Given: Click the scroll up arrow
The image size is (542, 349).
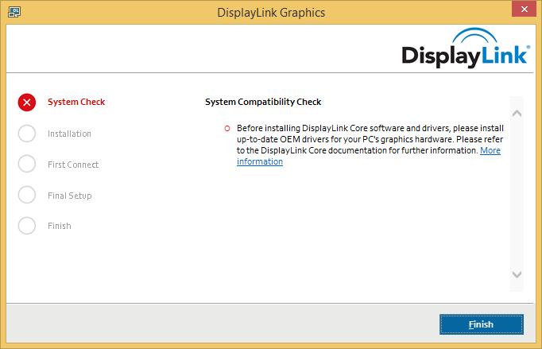Looking at the screenshot, I should pyautogui.click(x=517, y=113).
